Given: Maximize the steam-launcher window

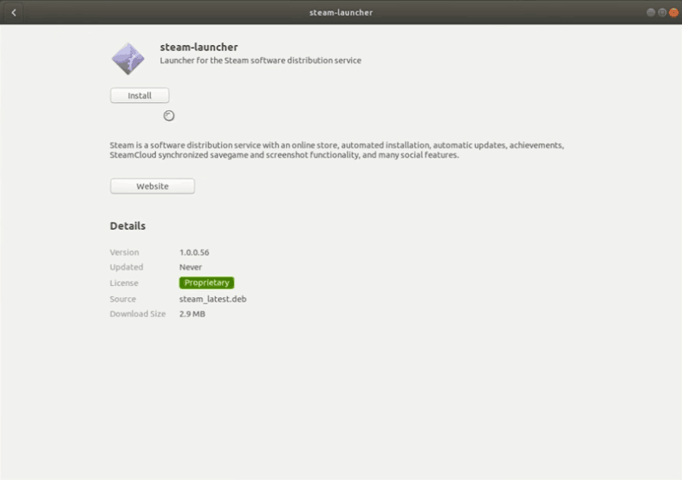Looking at the screenshot, I should pos(662,13).
